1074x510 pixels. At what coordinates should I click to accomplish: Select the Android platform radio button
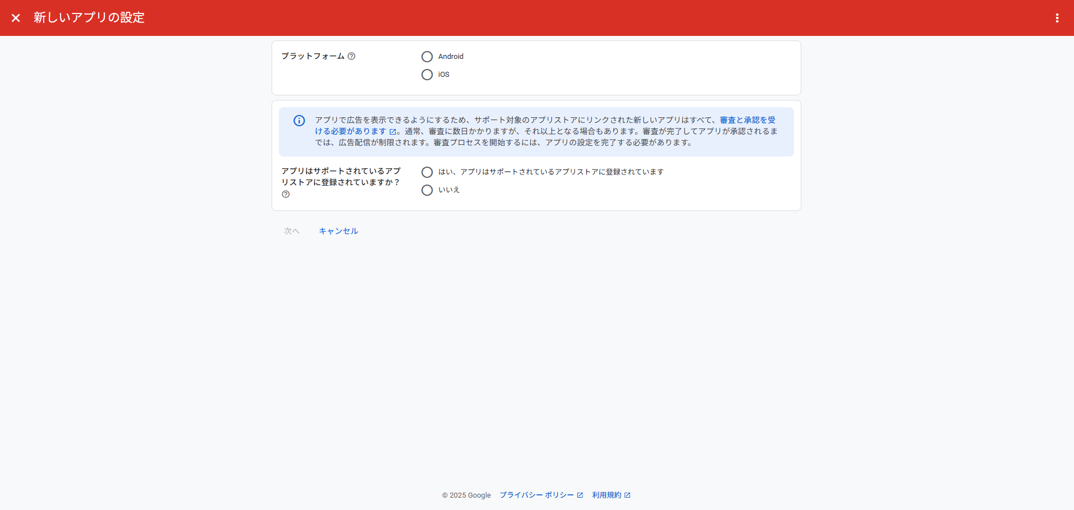427,57
